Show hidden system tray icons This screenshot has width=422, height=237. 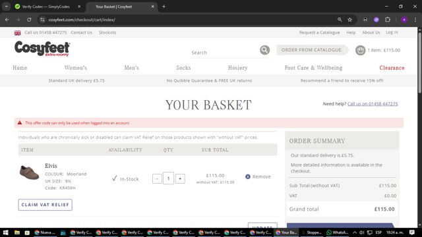click(x=355, y=232)
